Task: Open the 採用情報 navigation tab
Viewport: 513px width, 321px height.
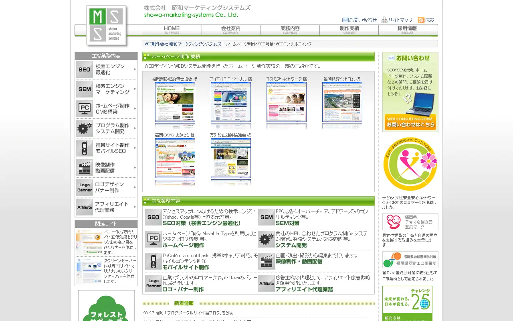Action: click(x=408, y=30)
